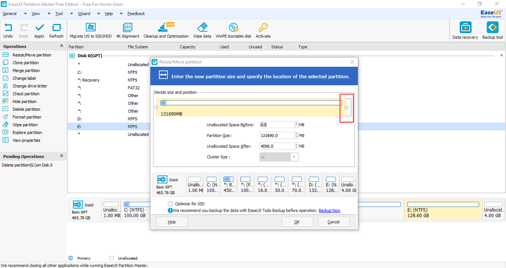Enable the Optimize for SSD checkbox
506x268 pixels.
pos(170,204)
